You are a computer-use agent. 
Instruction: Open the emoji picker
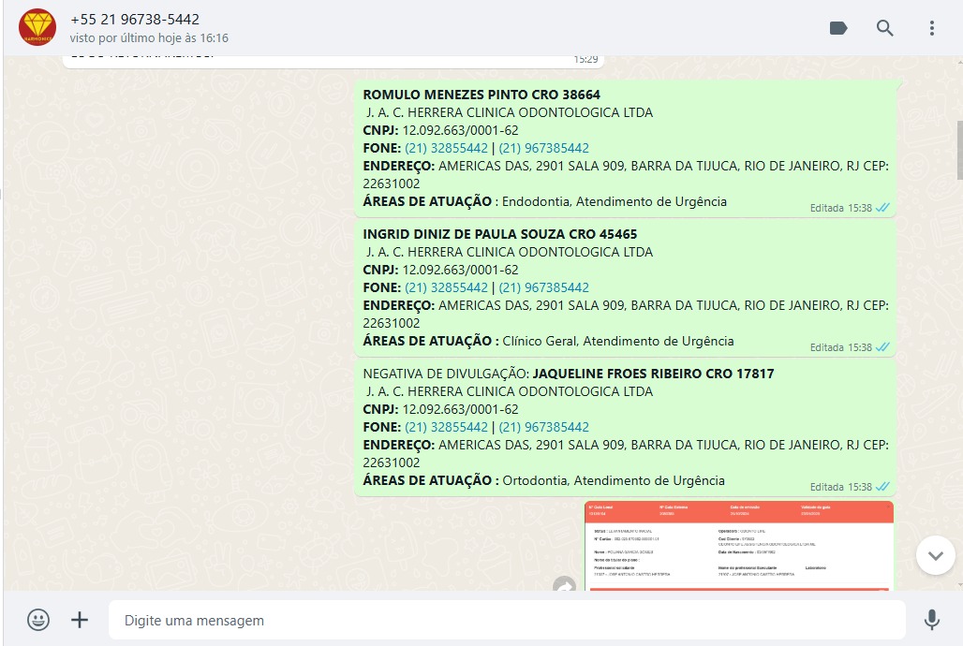(38, 620)
